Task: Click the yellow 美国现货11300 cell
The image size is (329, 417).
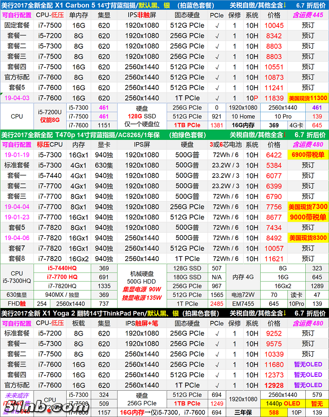Action: (308, 98)
